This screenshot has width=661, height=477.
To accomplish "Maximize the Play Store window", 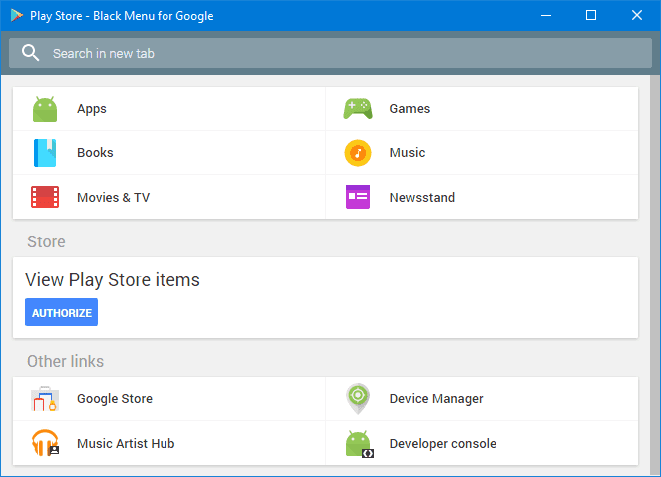I will pos(591,16).
